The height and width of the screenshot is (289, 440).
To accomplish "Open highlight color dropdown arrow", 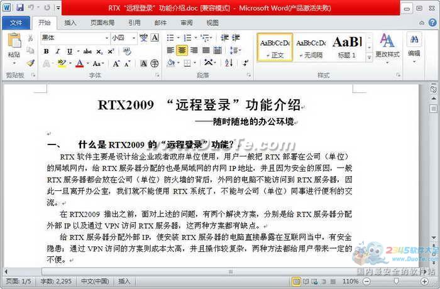I will (70, 63).
